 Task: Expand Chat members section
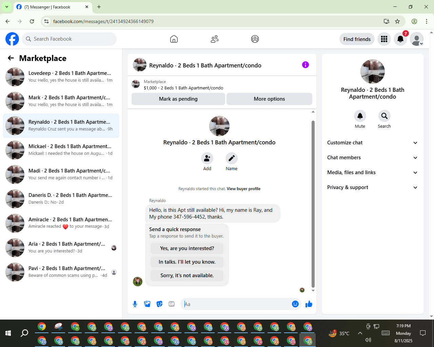[x=373, y=158]
